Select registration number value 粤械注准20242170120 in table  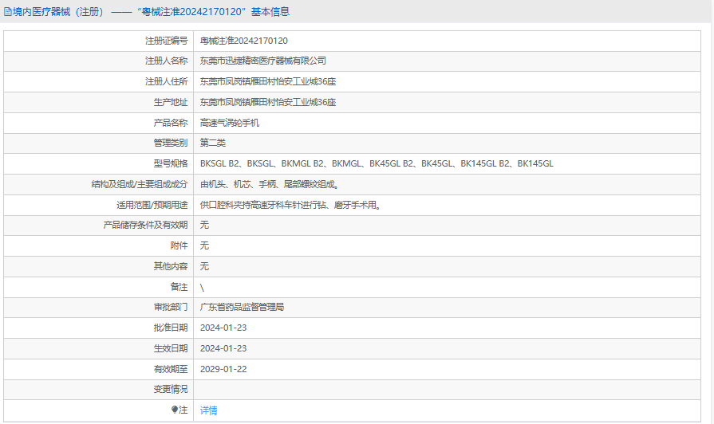243,41
